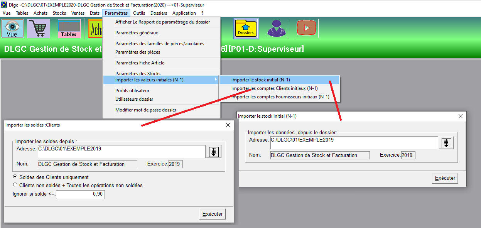Click Adresse field in Clients dialog
This screenshot has width=481, height=228.
(x=121, y=152)
